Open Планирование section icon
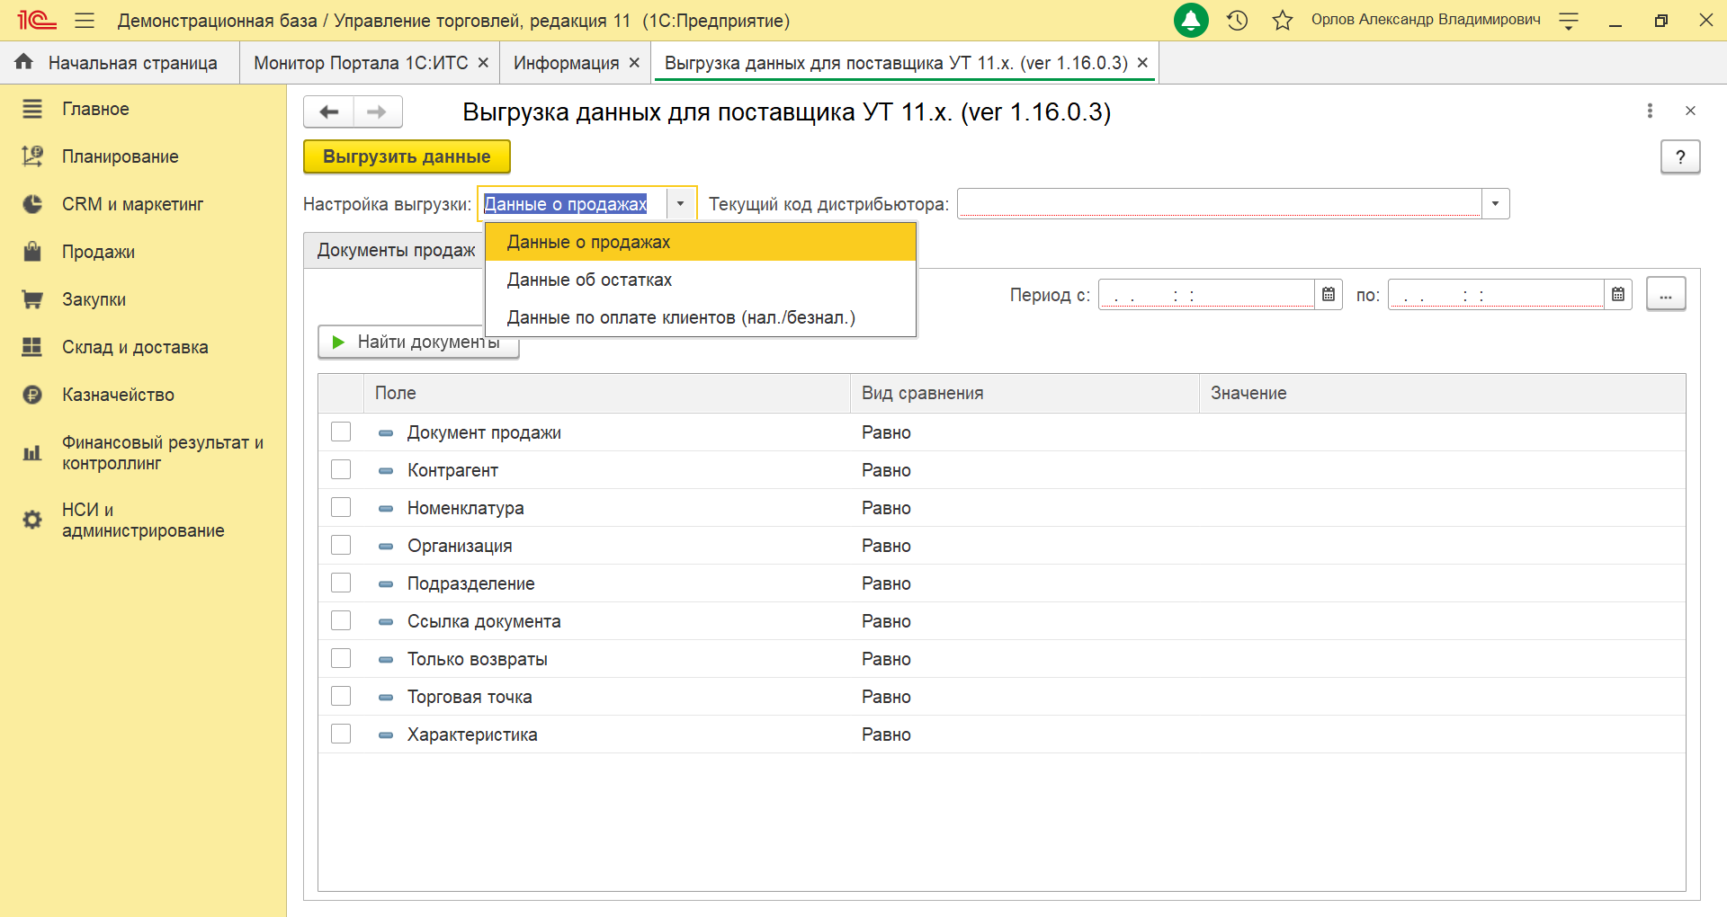Viewport: 1727px width, 917px height. pos(32,156)
